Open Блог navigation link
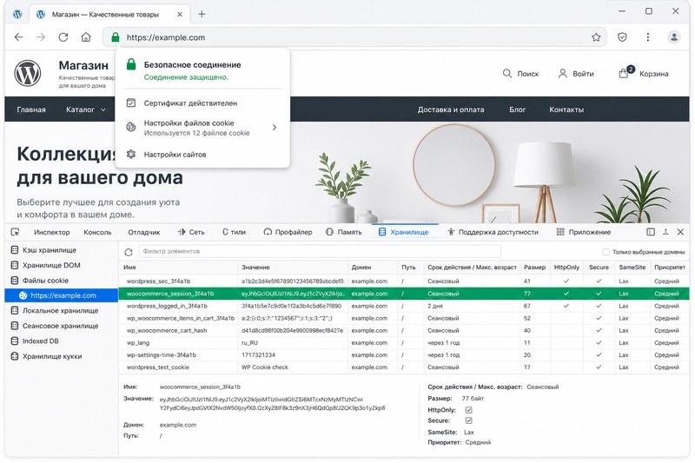 517,109
